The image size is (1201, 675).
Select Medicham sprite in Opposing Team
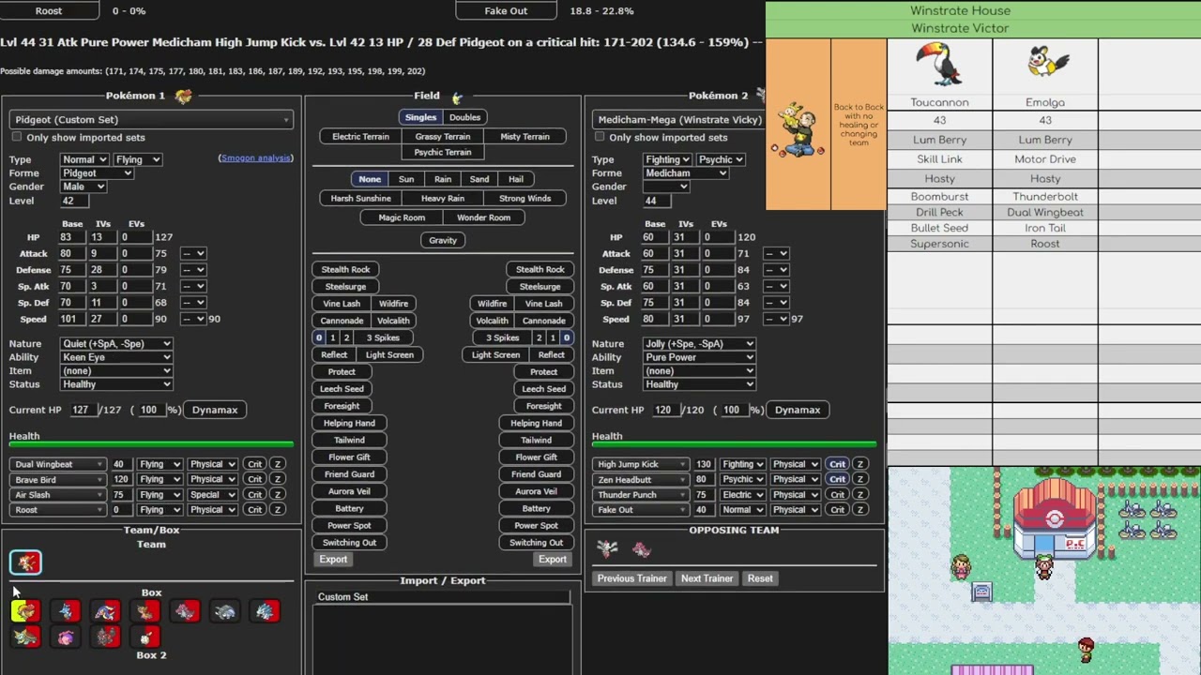(x=608, y=549)
